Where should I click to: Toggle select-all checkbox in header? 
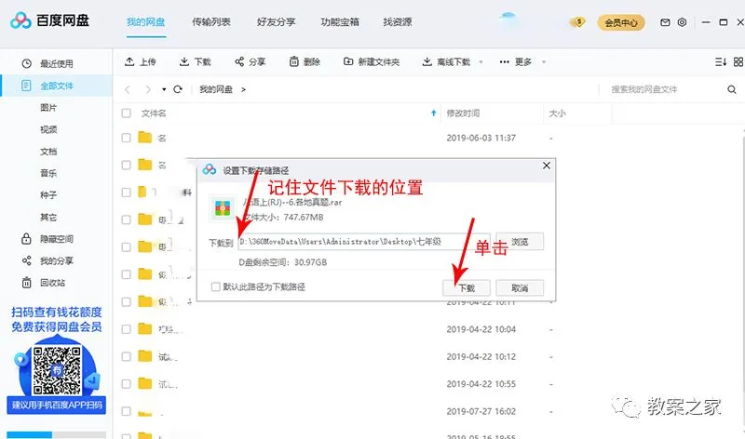point(126,113)
